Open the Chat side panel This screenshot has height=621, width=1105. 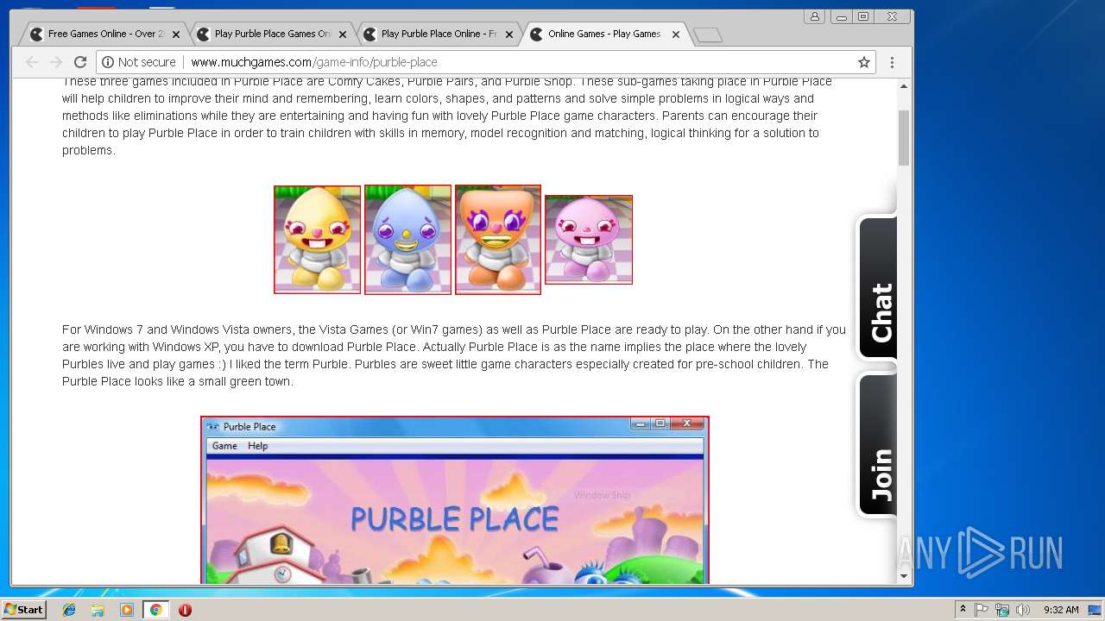click(x=877, y=287)
